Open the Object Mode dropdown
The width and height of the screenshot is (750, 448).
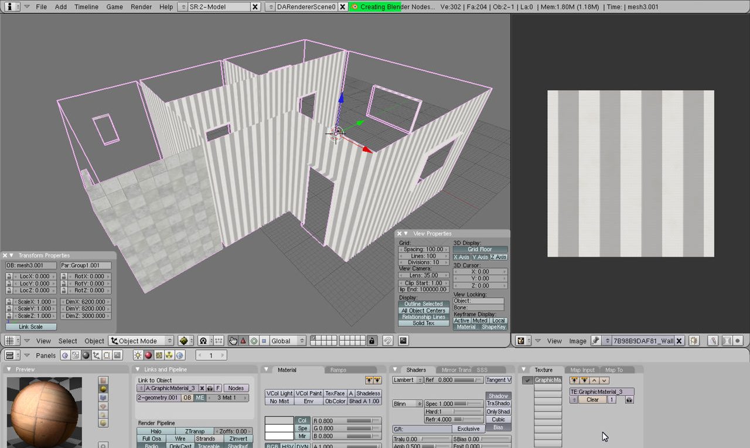[142, 341]
